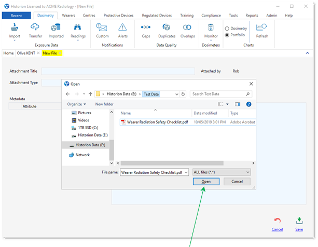Click the search magnifier in Open dialog
The image size is (318, 247).
click(x=247, y=94)
